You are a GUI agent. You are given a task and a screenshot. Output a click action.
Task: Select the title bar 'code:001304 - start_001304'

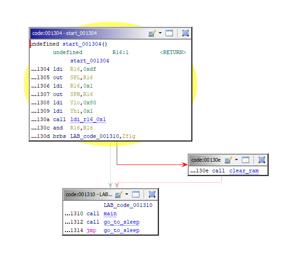[65, 33]
